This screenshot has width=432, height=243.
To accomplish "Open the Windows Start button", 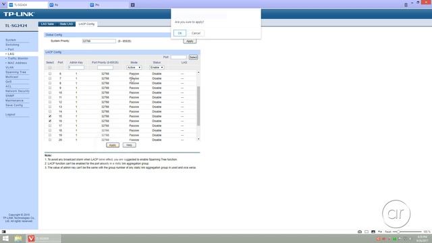I will 5,238.
